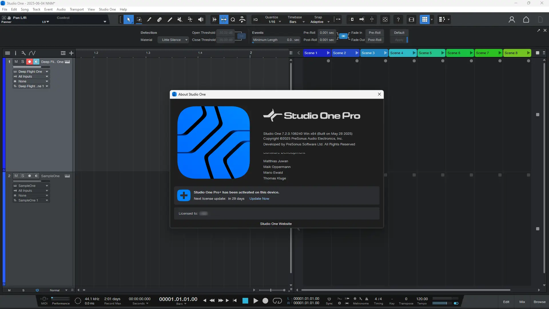Viewport: 549px width, 309px height.
Task: Open the Start page home icon
Action: coord(526,19)
